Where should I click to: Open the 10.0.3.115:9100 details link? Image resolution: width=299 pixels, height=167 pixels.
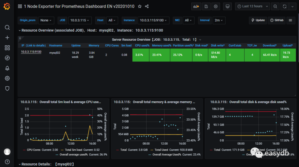(31, 52)
